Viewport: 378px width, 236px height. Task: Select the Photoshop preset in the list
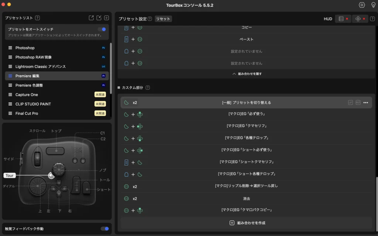25,48
